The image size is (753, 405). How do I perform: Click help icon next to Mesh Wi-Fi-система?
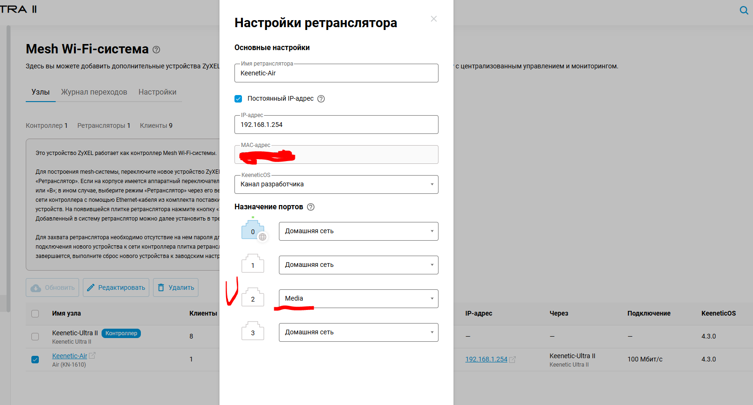pyautogui.click(x=156, y=50)
